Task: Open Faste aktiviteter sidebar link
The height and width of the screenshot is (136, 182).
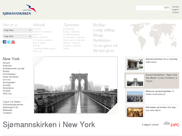Action: (x=11, y=77)
